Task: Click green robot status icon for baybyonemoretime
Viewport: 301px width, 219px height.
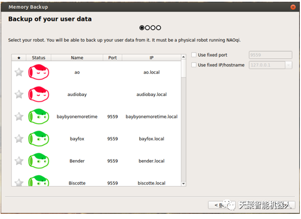Action: click(x=39, y=117)
